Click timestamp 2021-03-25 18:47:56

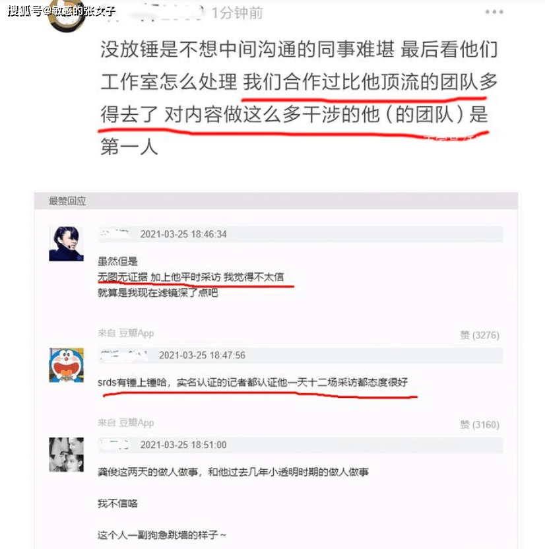point(202,356)
